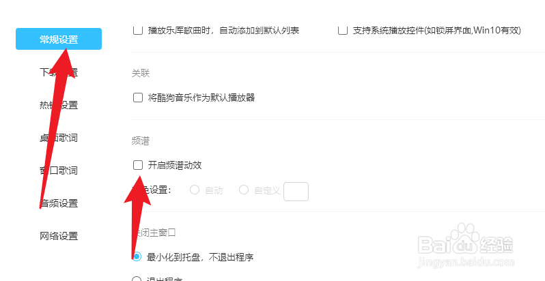Screen dimensions: 545x281
Task: Enable 支持系统播放控件 checkbox
Action: (x=343, y=31)
